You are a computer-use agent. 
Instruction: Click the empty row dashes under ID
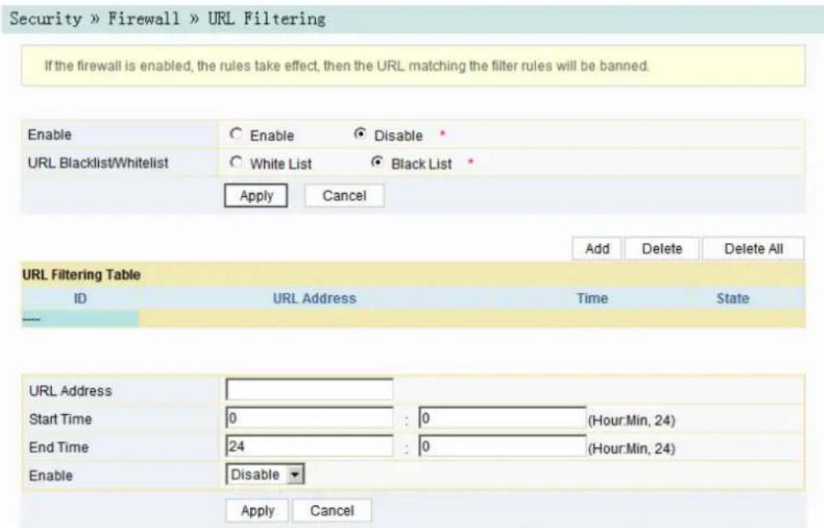(x=31, y=319)
